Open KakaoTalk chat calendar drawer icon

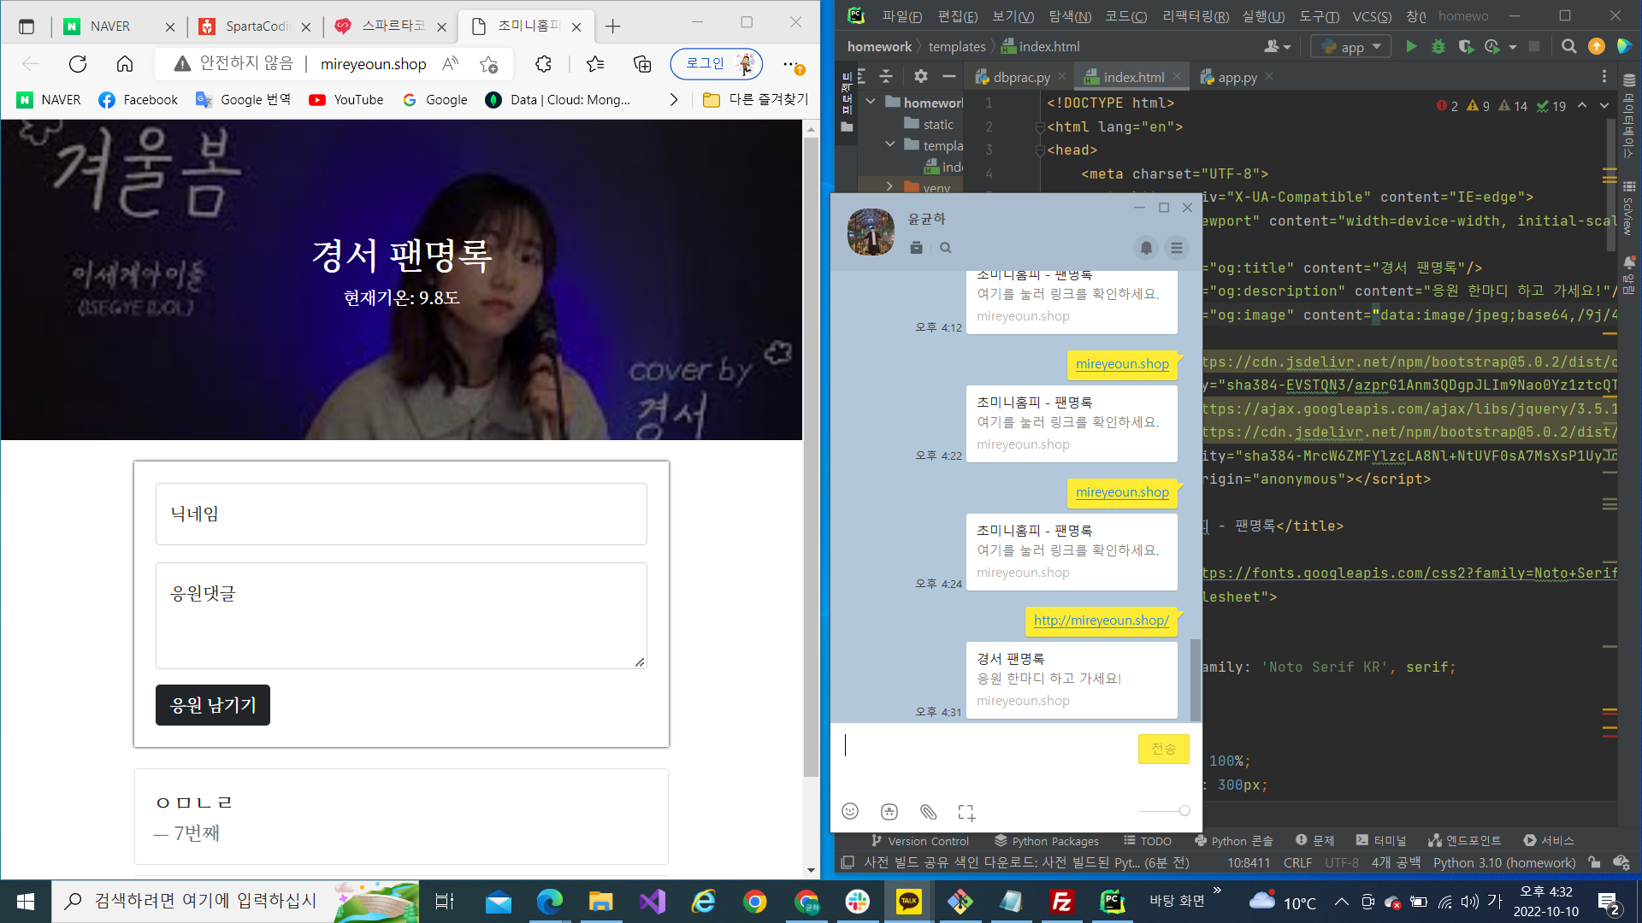tap(916, 248)
